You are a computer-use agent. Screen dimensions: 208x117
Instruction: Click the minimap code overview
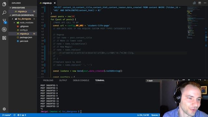(x=196, y=22)
